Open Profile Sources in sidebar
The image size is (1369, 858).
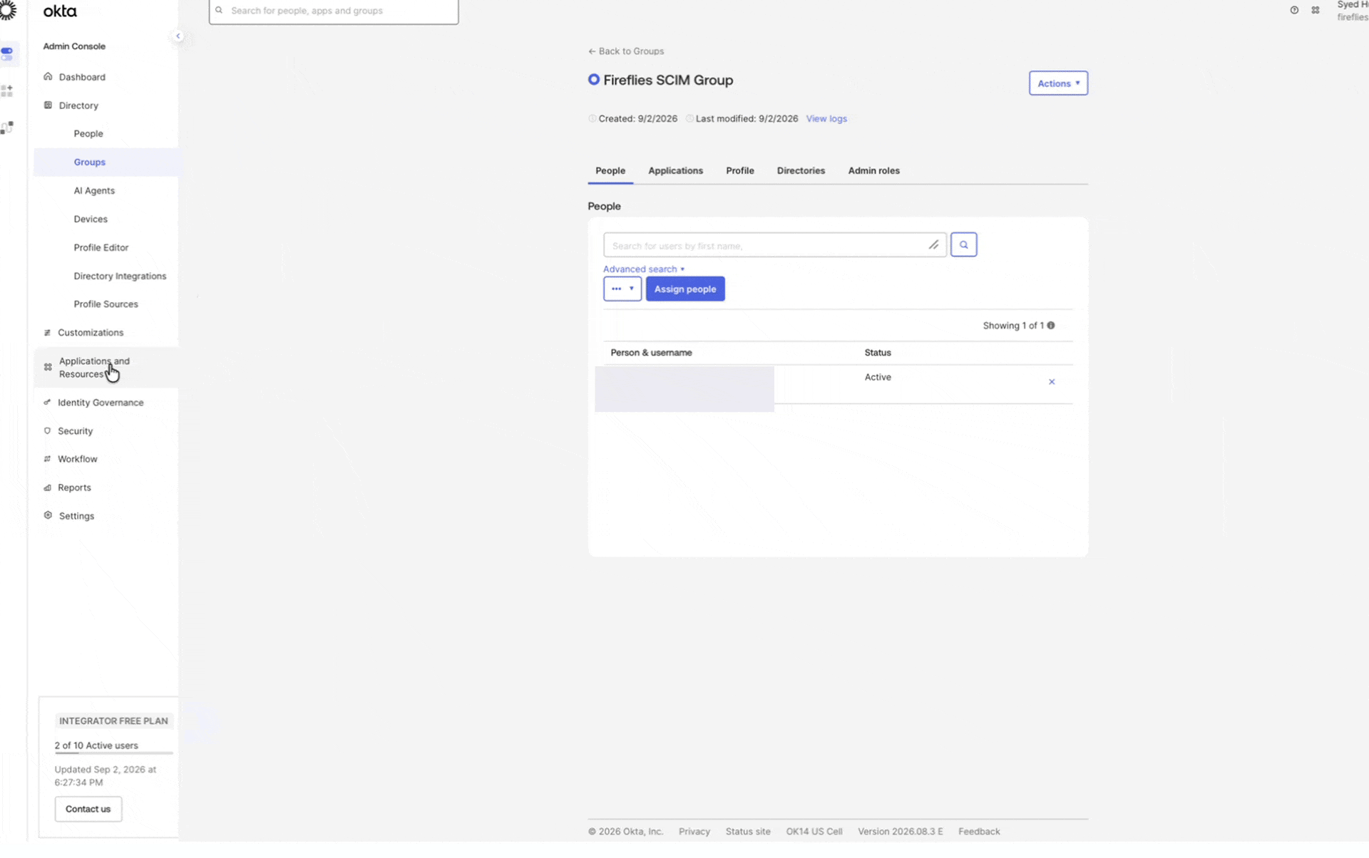(x=106, y=304)
